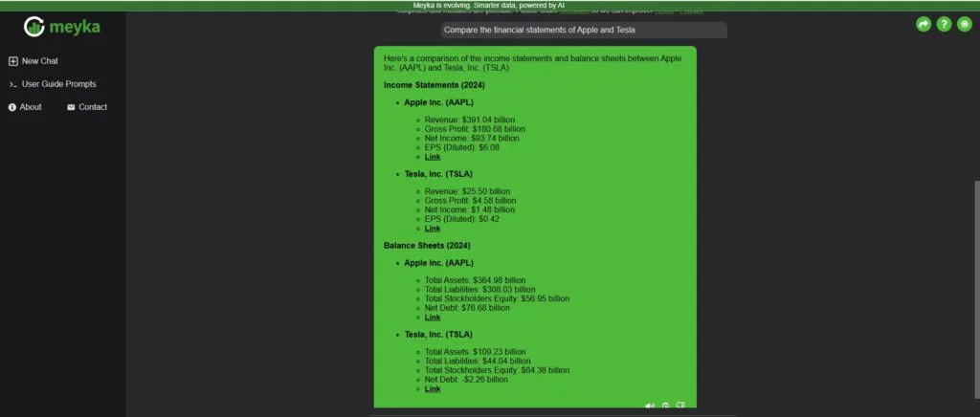Screen dimensions: 980x417
Task: Open User Guide Prompts from the sidebar
Action: tap(58, 84)
